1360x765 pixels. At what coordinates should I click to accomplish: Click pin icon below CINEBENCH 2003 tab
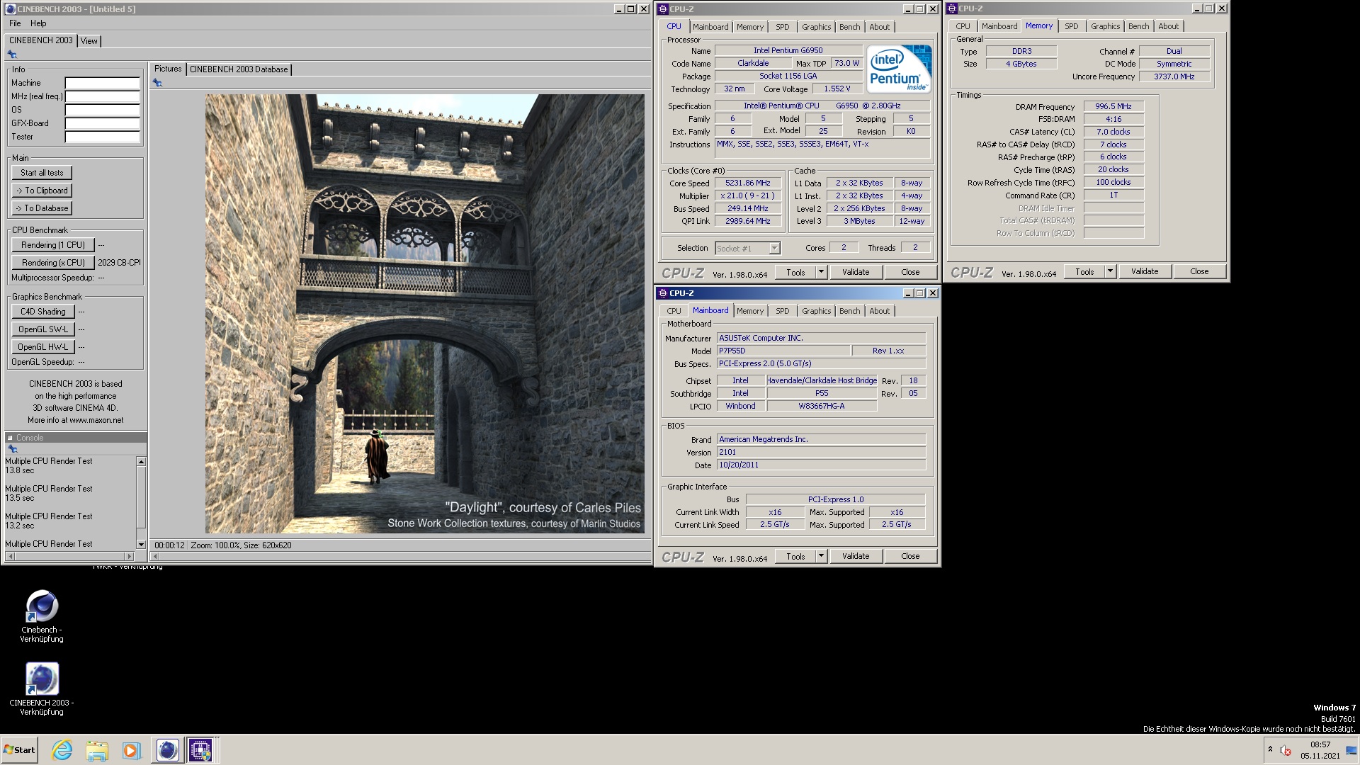coord(12,55)
